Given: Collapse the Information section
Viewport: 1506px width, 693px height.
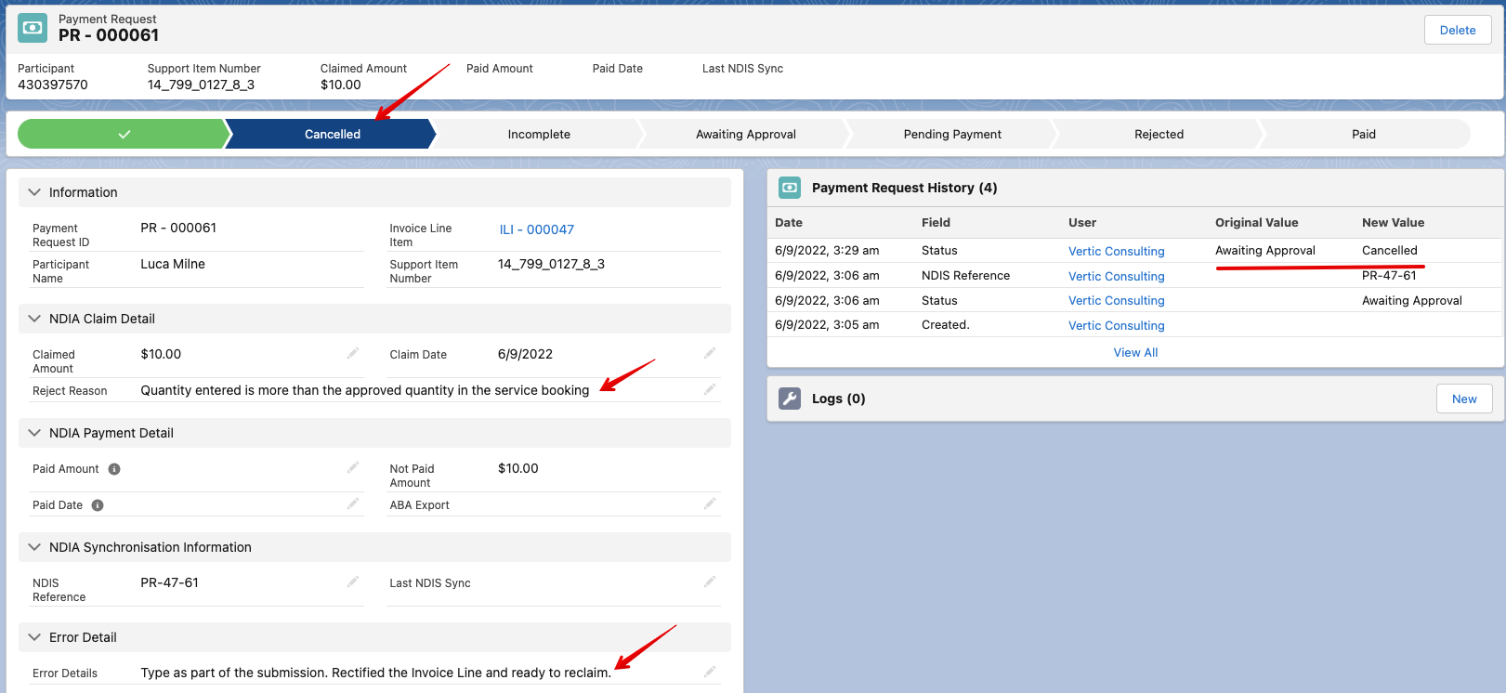Looking at the screenshot, I should tap(34, 192).
